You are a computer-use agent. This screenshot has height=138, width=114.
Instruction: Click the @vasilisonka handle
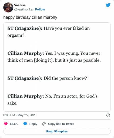(x=23, y=9)
